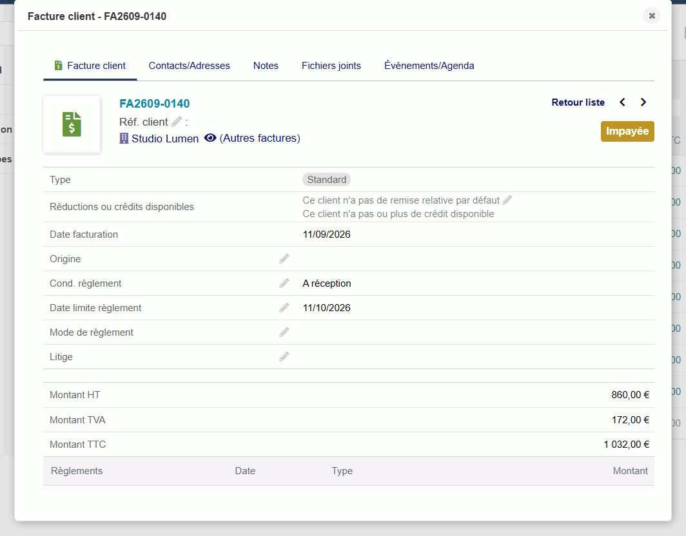Image resolution: width=686 pixels, height=536 pixels.
Task: Switch to the Notes tab
Action: [x=266, y=66]
